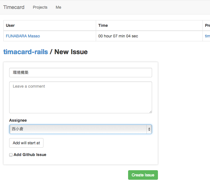
Task: Select the 00 hour 07 min time cell
Action: [118, 36]
